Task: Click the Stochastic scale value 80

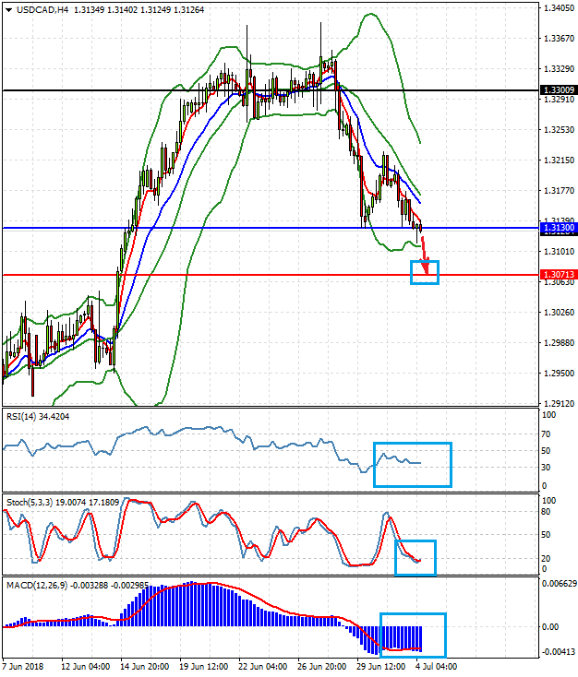Action: point(546,512)
